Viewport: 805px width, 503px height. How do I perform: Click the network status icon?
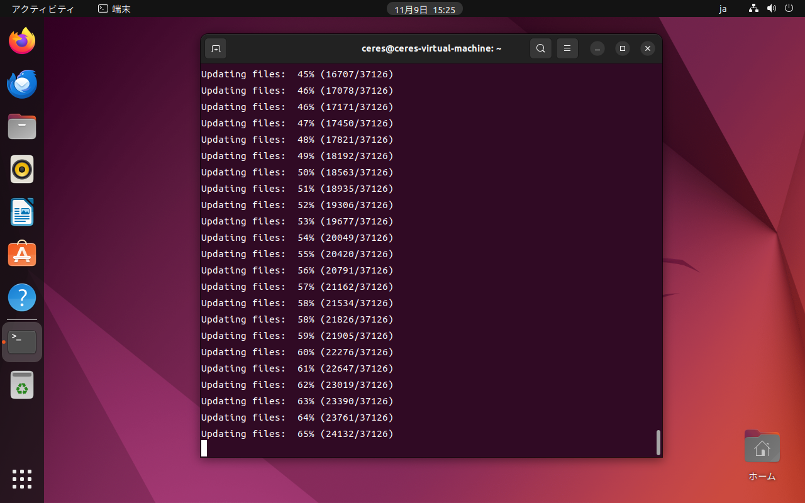point(754,9)
